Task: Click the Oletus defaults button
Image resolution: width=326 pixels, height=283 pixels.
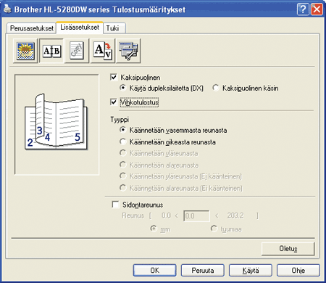Action: 288,248
